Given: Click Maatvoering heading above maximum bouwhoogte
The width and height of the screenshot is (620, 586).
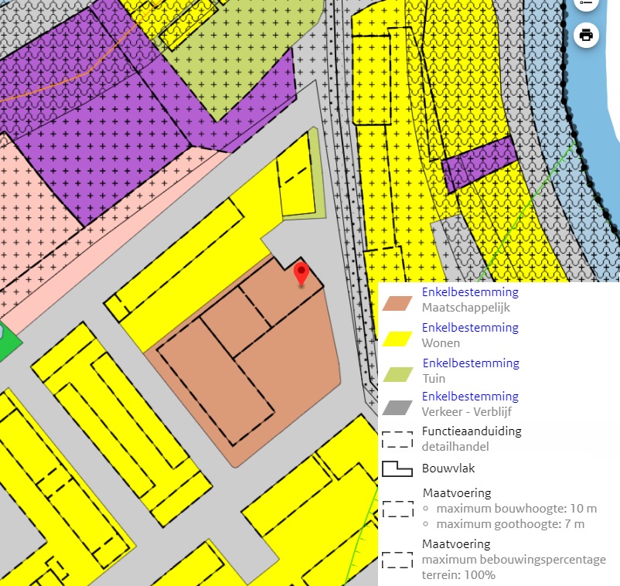Looking at the screenshot, I should point(457,493).
